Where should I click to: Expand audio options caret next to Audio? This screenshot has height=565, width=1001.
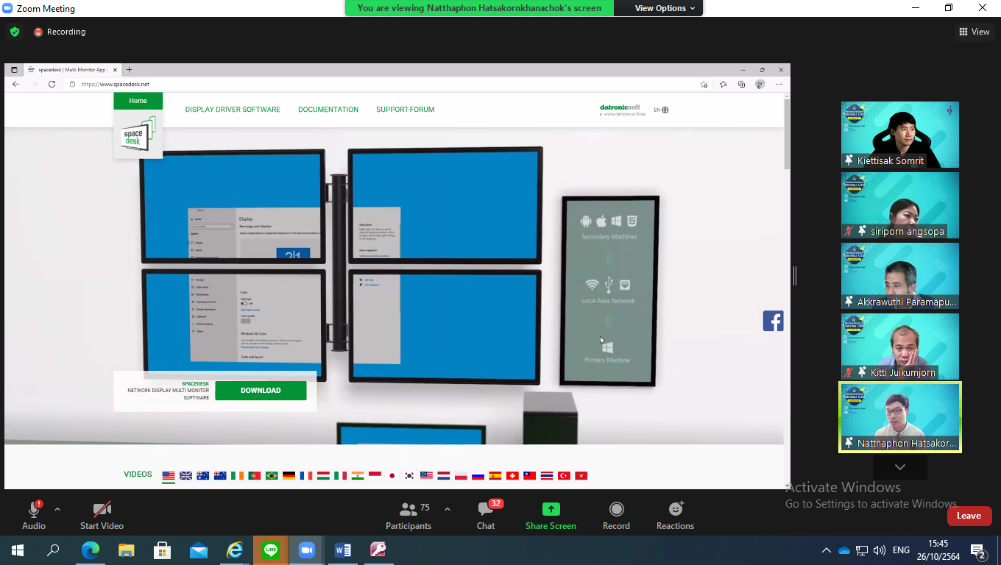(57, 509)
